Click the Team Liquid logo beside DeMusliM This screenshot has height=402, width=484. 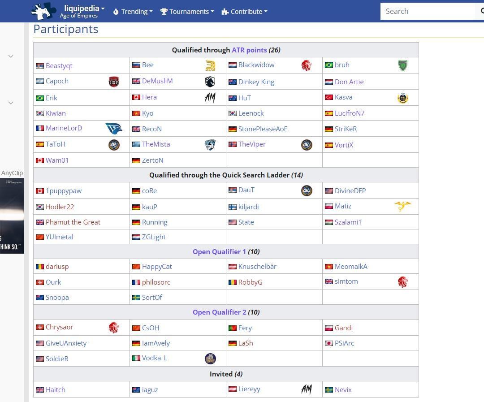pos(210,82)
